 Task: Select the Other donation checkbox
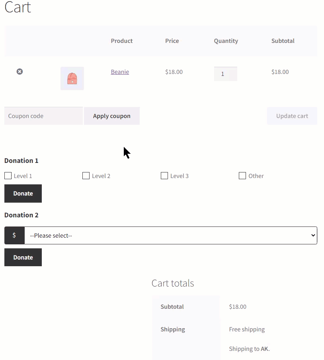pyautogui.click(x=242, y=176)
